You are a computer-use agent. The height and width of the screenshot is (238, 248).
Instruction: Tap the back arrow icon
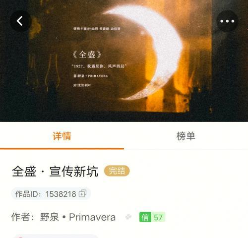(x=20, y=21)
